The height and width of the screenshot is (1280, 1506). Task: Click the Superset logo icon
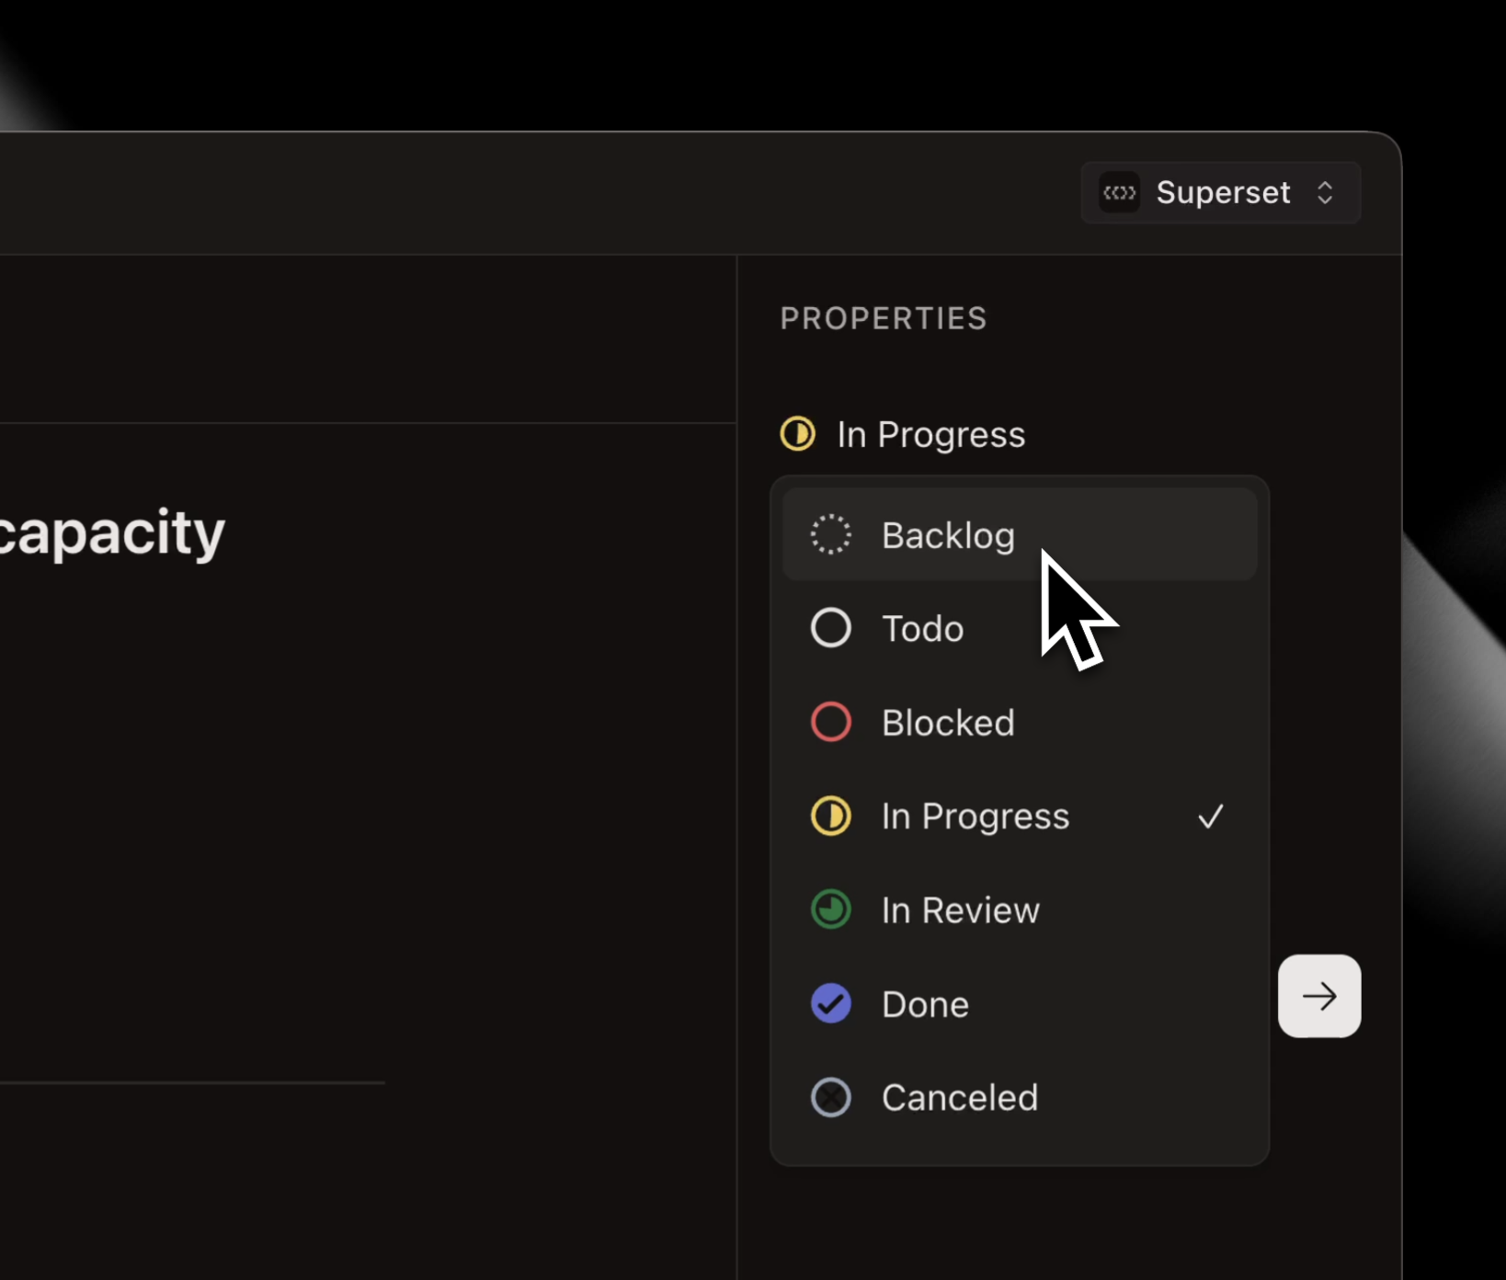1119,192
